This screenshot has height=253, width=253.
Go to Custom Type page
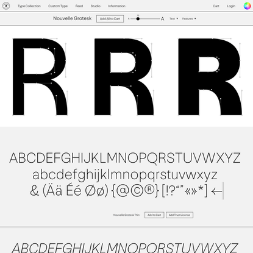(58, 6)
